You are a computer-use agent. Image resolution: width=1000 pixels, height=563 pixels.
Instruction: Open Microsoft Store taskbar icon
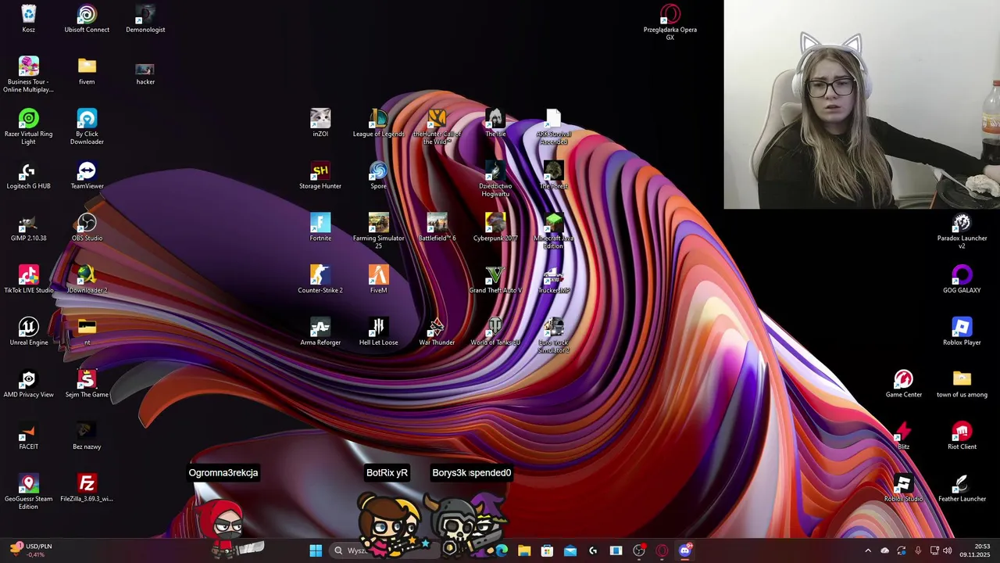pos(547,550)
